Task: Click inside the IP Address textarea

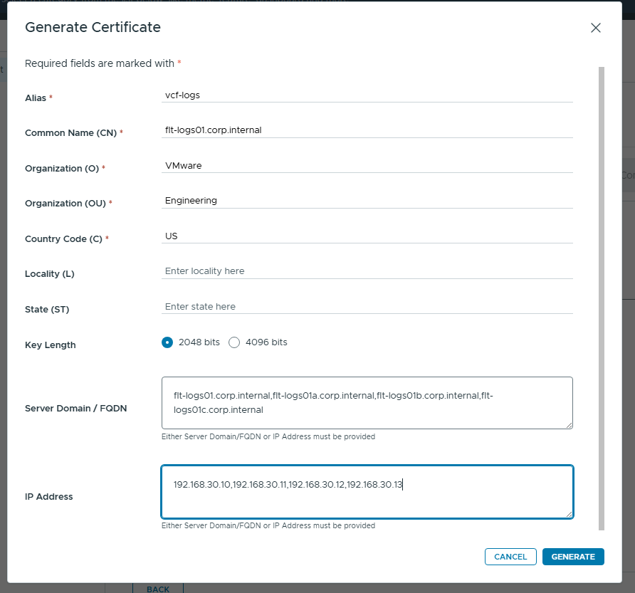Action: (x=367, y=492)
